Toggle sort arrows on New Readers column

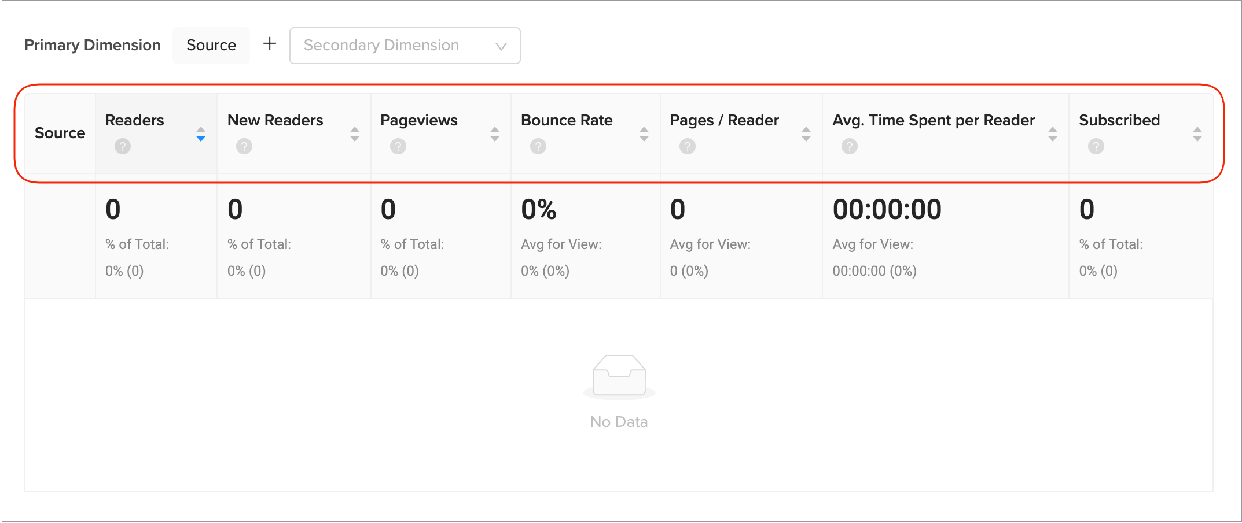[354, 134]
